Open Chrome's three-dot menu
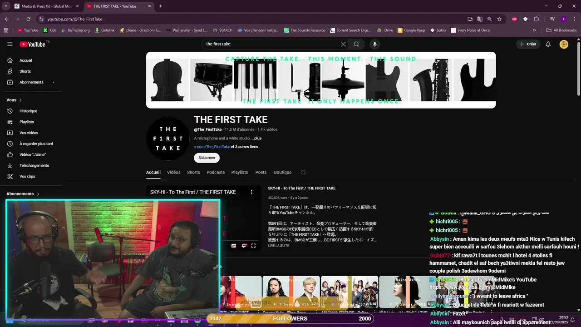 (574, 19)
